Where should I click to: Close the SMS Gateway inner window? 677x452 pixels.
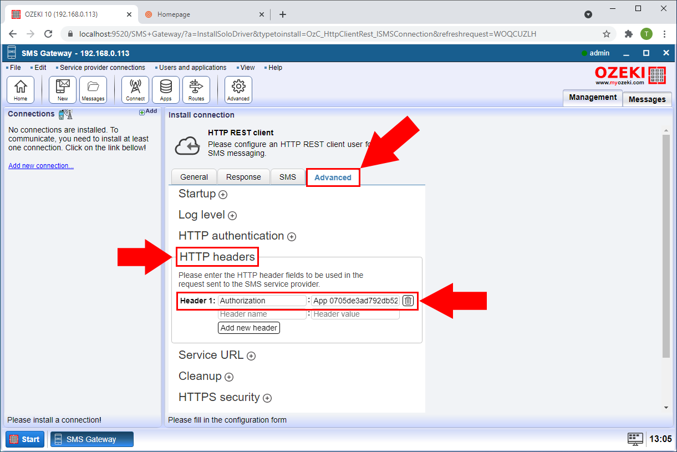coord(666,53)
